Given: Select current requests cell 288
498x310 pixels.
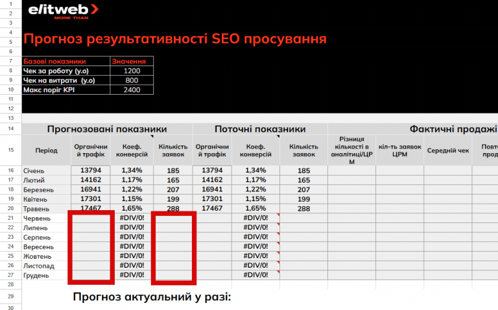Looking at the screenshot, I should (303, 208).
